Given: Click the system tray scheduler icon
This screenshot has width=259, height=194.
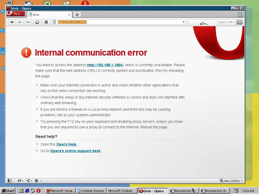Looking at the screenshot, I should tap(236, 191).
